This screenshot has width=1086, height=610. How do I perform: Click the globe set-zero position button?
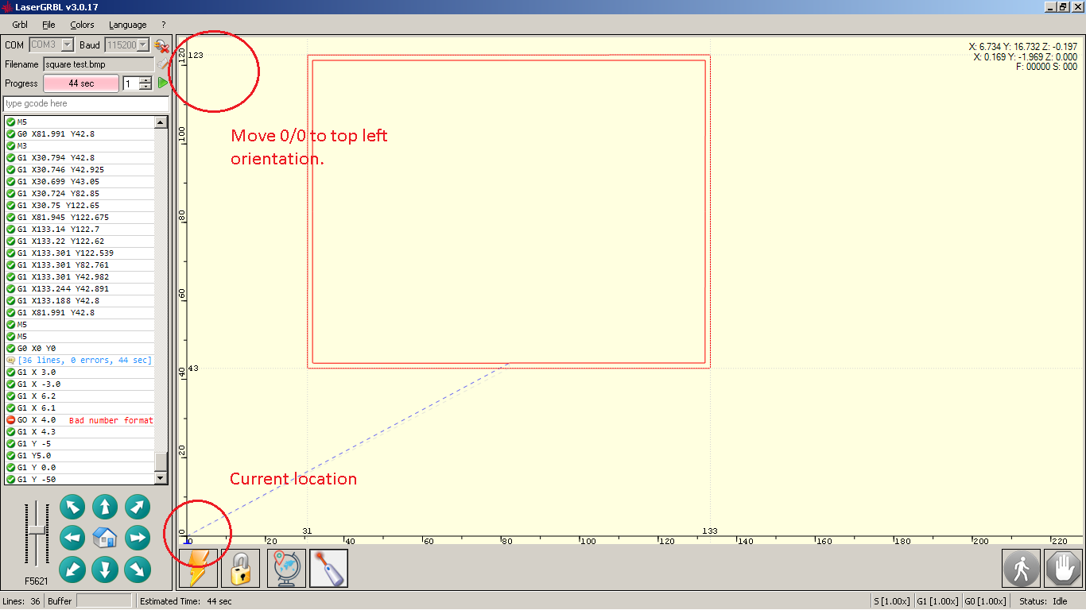coord(286,568)
